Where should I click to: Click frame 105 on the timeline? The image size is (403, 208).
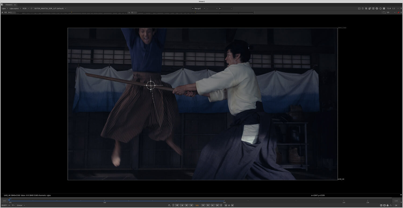tap(105, 200)
